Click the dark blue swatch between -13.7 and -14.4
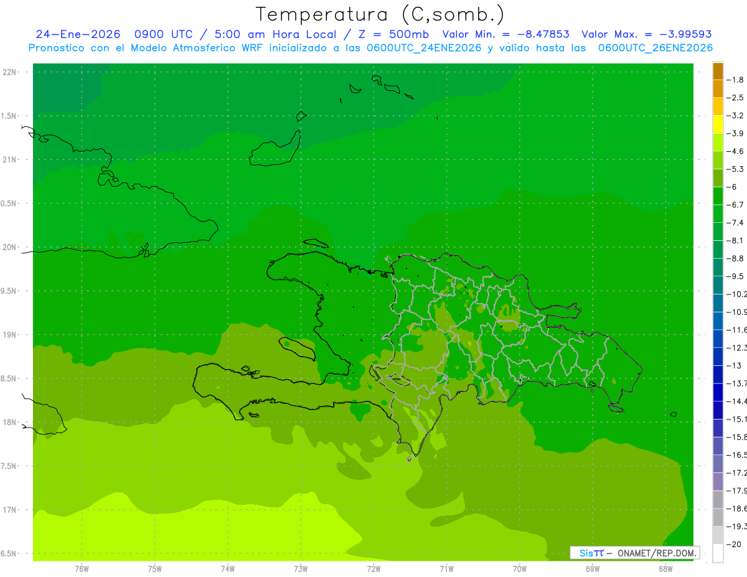The width and height of the screenshot is (747, 577). point(718,392)
